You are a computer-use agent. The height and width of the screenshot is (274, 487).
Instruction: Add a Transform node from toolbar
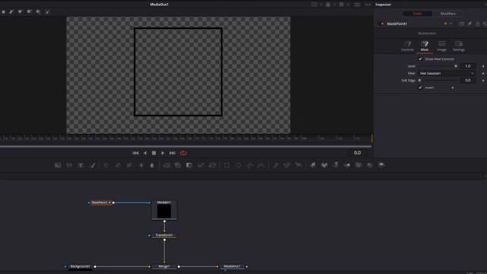(x=212, y=165)
